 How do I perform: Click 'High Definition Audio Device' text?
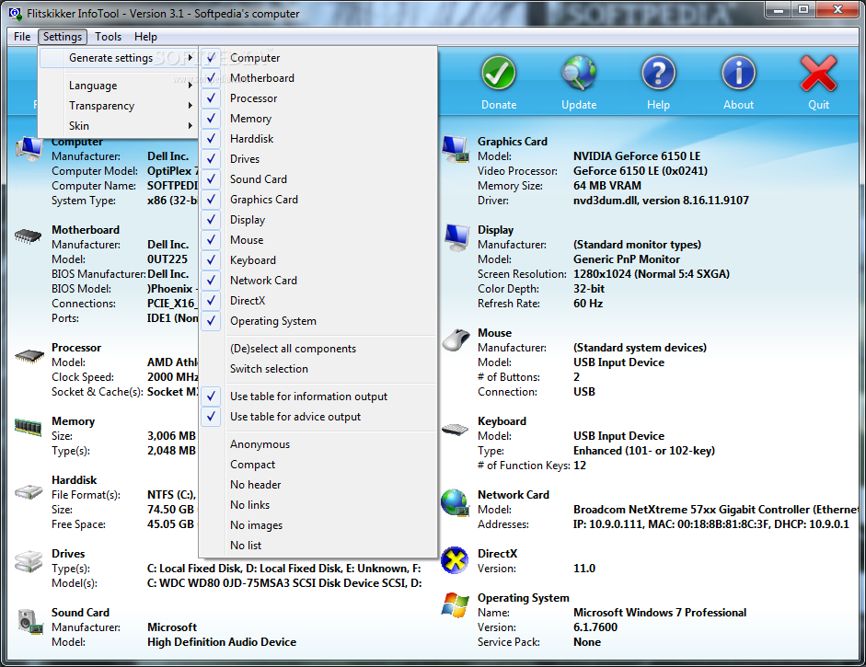[x=222, y=641]
